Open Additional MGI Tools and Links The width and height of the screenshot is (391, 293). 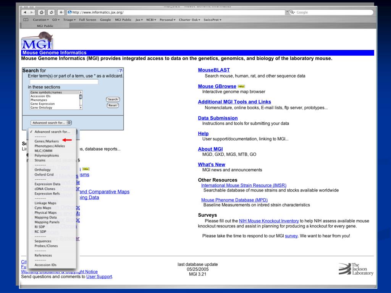coord(234,101)
